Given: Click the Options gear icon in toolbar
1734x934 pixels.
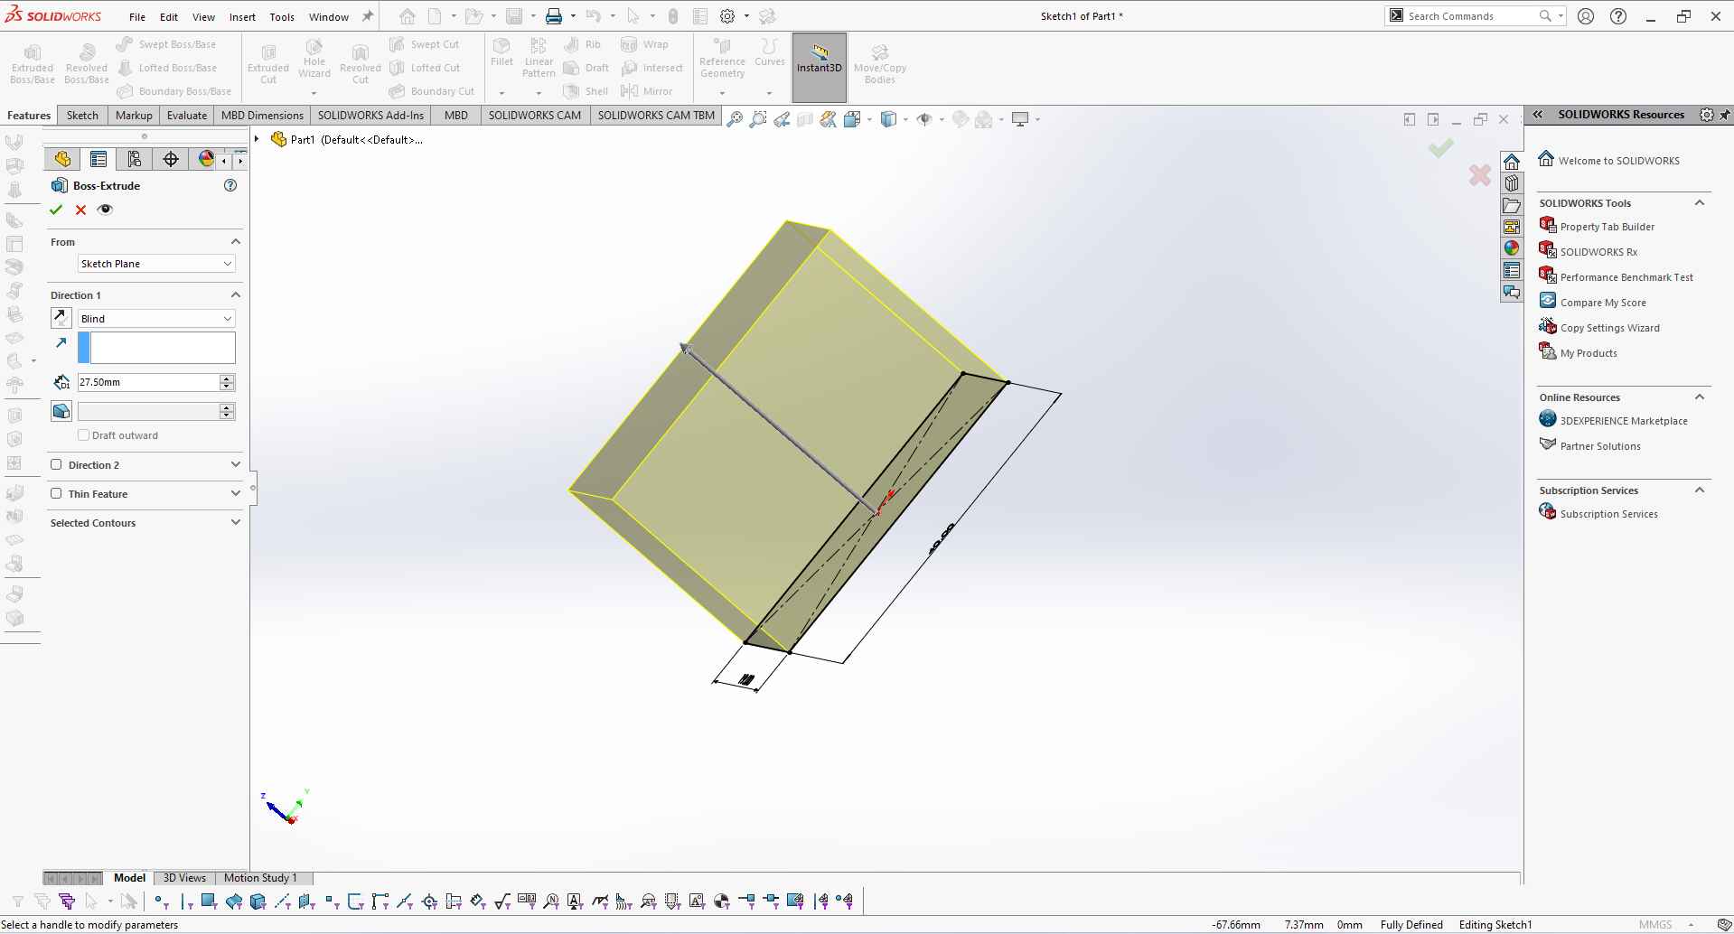Looking at the screenshot, I should (x=727, y=16).
